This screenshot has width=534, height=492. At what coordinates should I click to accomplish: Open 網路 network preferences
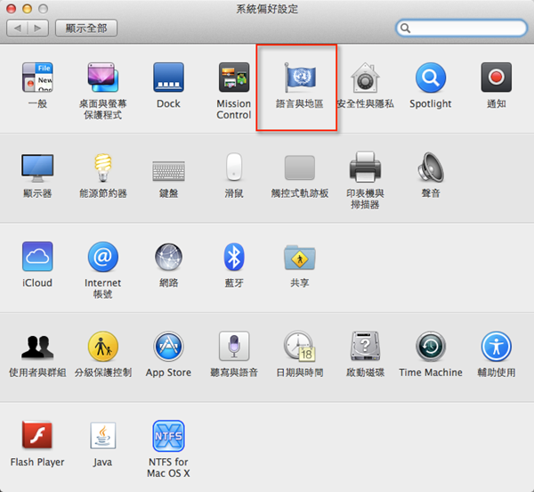[x=168, y=257]
